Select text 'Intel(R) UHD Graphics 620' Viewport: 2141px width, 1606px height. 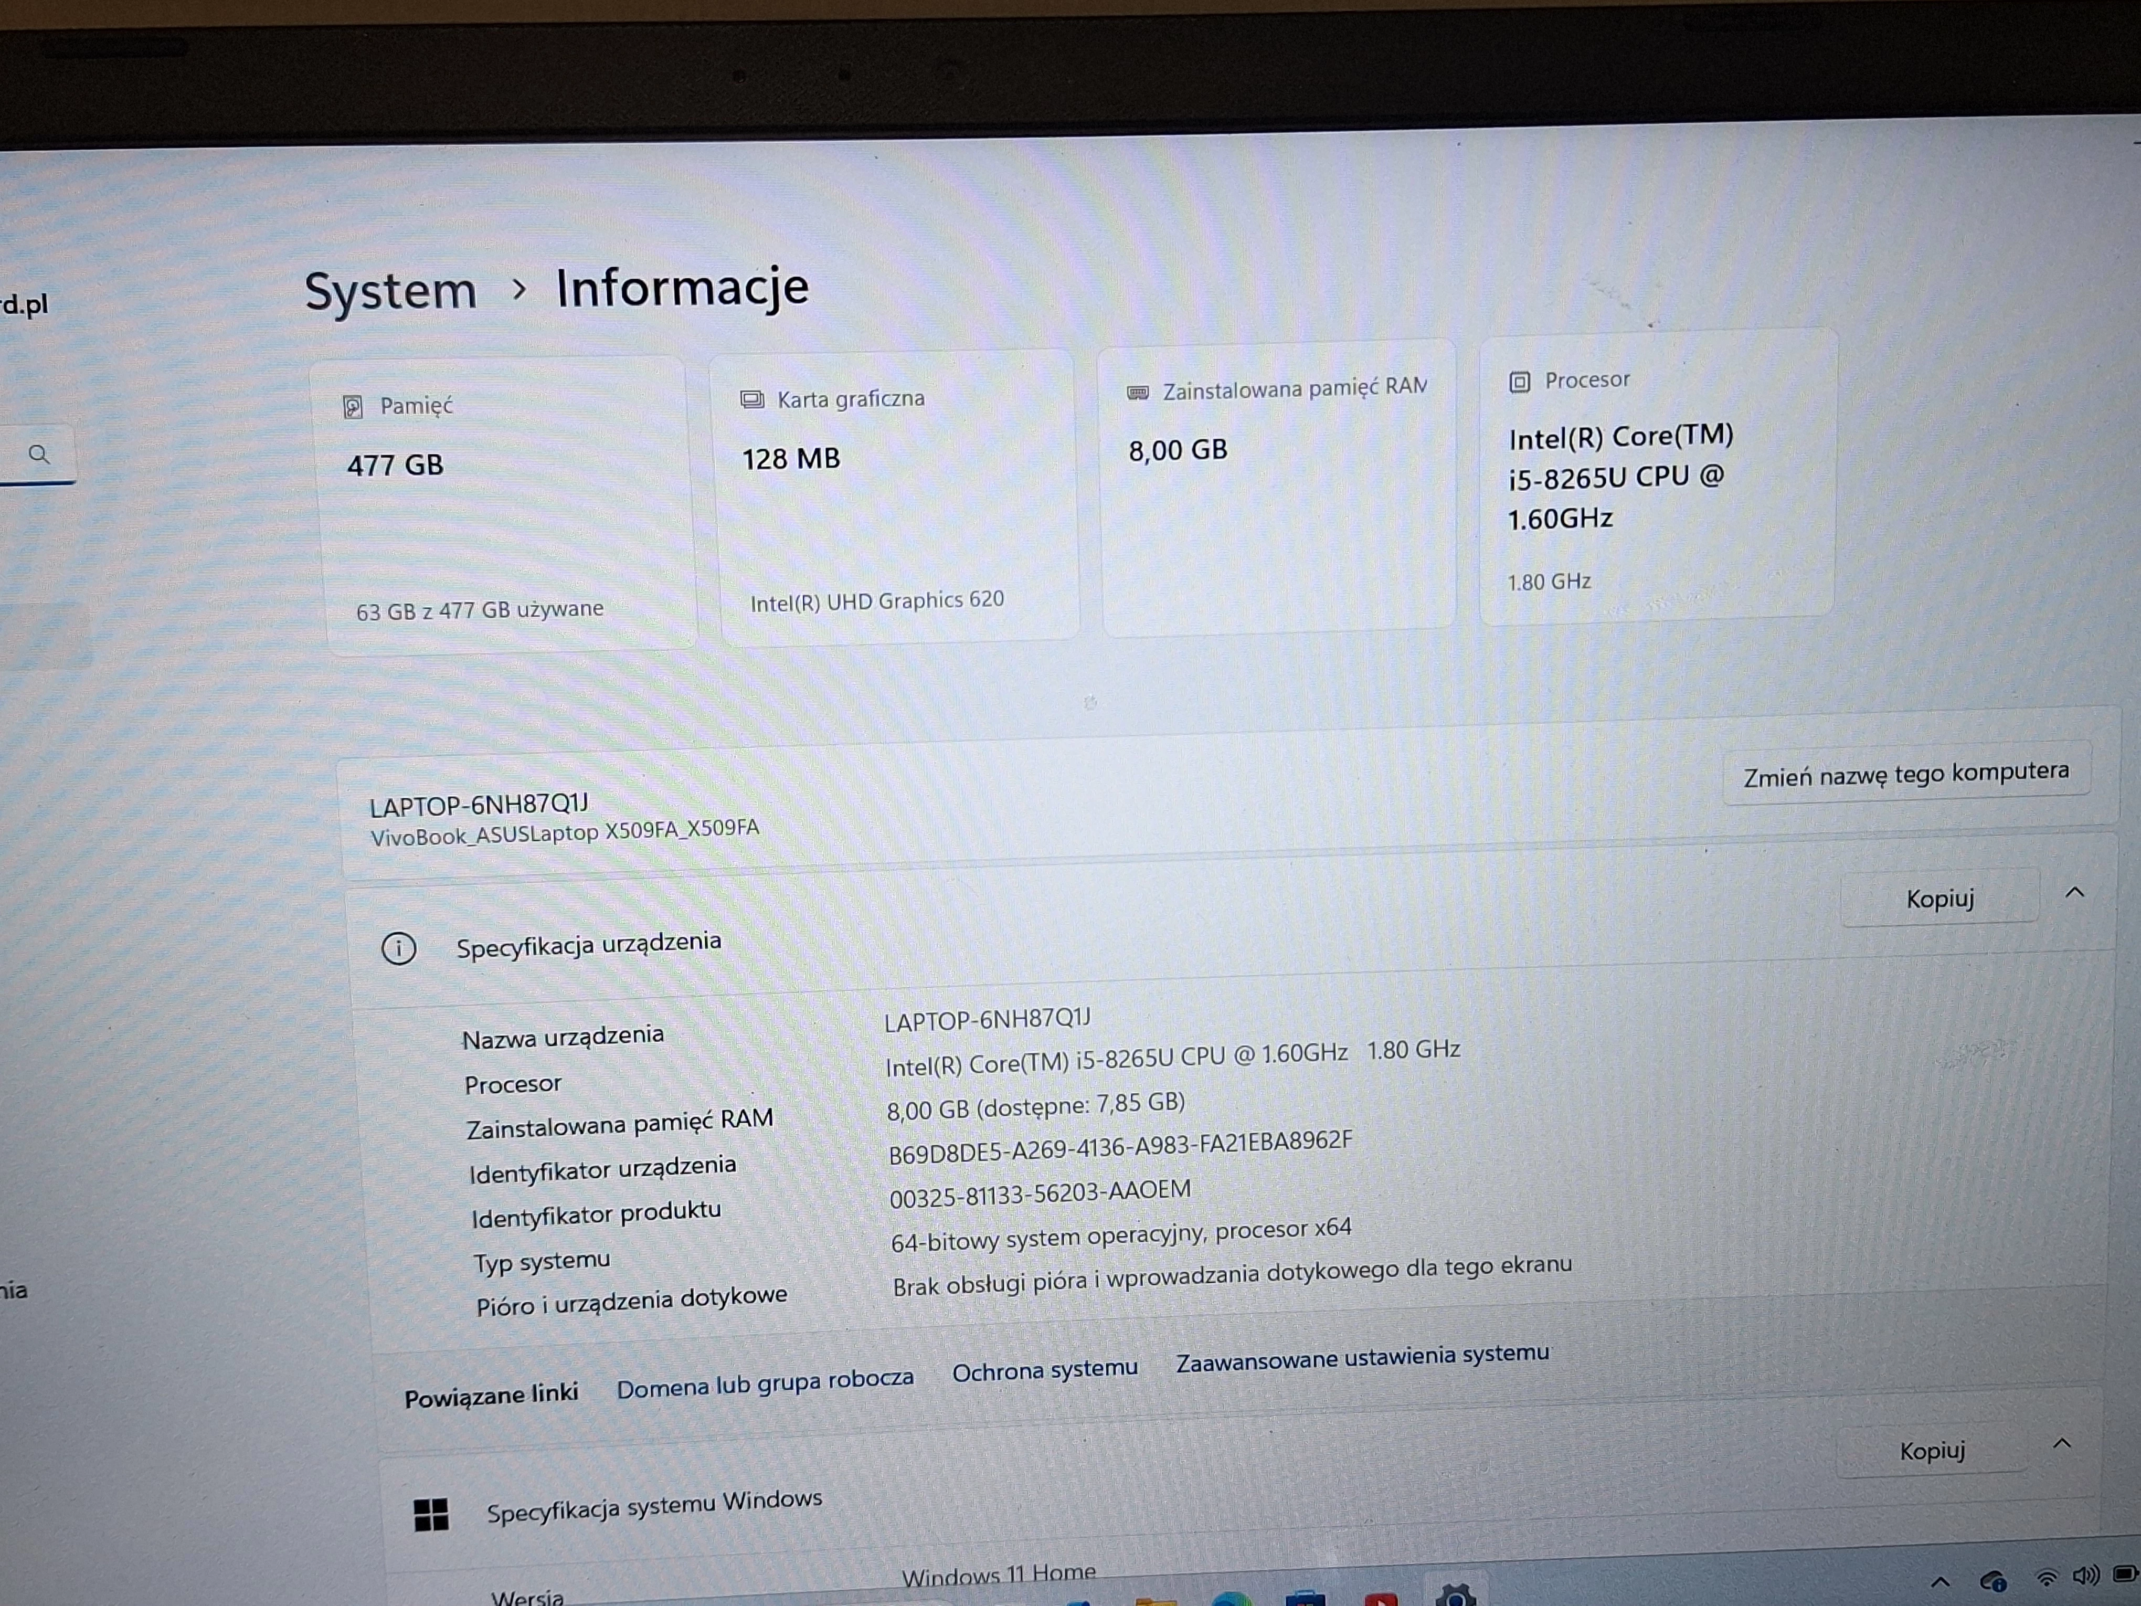[877, 601]
